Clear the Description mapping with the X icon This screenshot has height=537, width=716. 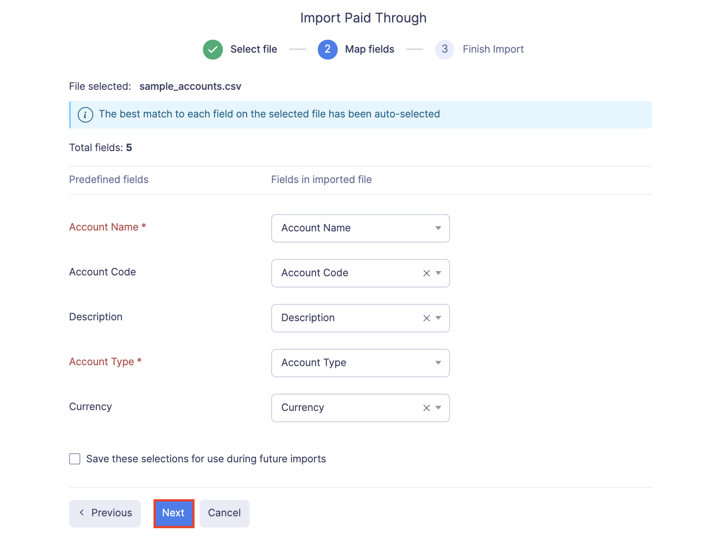pyautogui.click(x=426, y=318)
